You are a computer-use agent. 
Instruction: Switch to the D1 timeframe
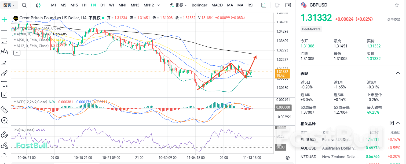[x=103, y=5]
